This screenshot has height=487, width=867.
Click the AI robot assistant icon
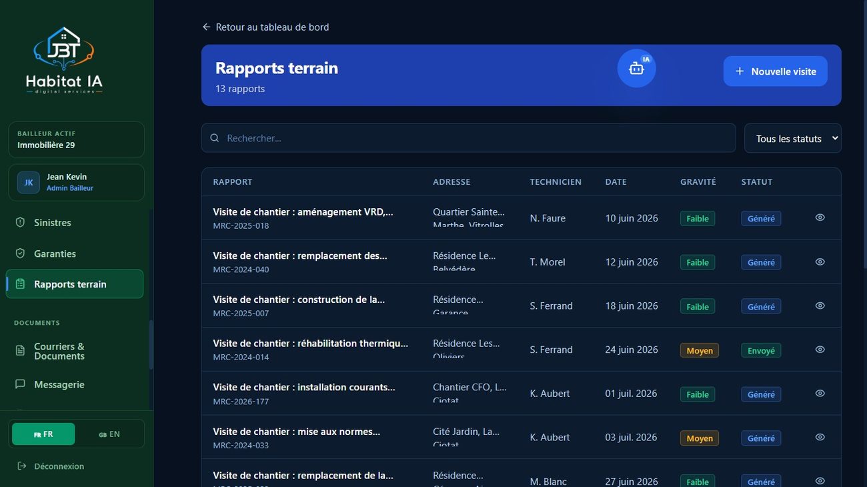pyautogui.click(x=636, y=68)
